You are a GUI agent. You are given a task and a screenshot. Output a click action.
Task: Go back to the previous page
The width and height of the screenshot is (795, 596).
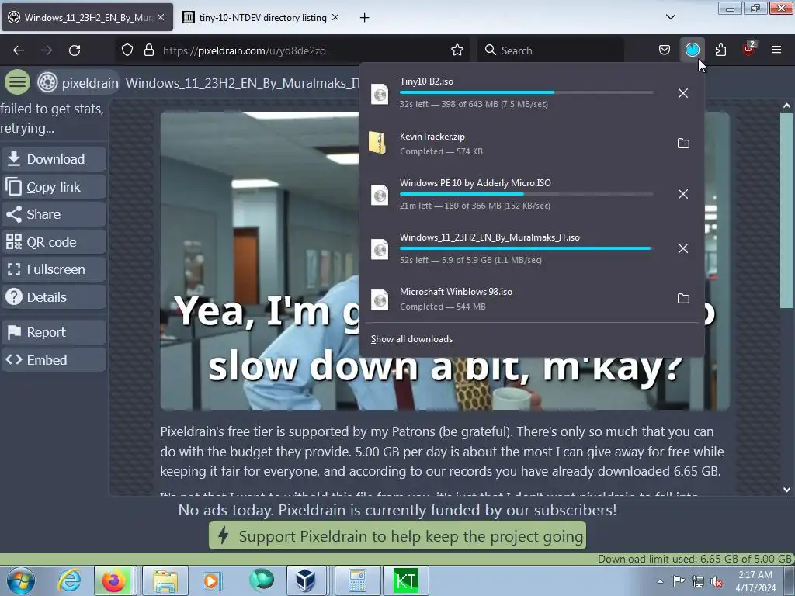pos(19,50)
